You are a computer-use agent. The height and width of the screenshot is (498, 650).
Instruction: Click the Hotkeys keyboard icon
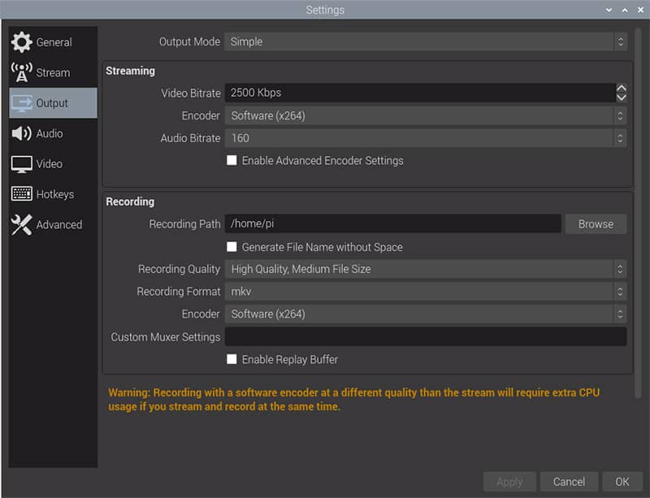point(22,193)
